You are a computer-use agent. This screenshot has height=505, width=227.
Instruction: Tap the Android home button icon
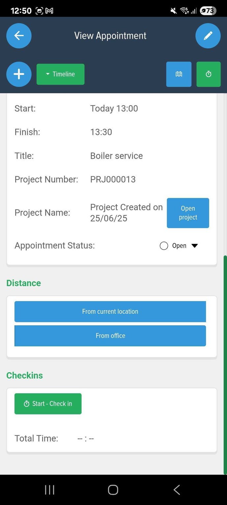(113, 490)
